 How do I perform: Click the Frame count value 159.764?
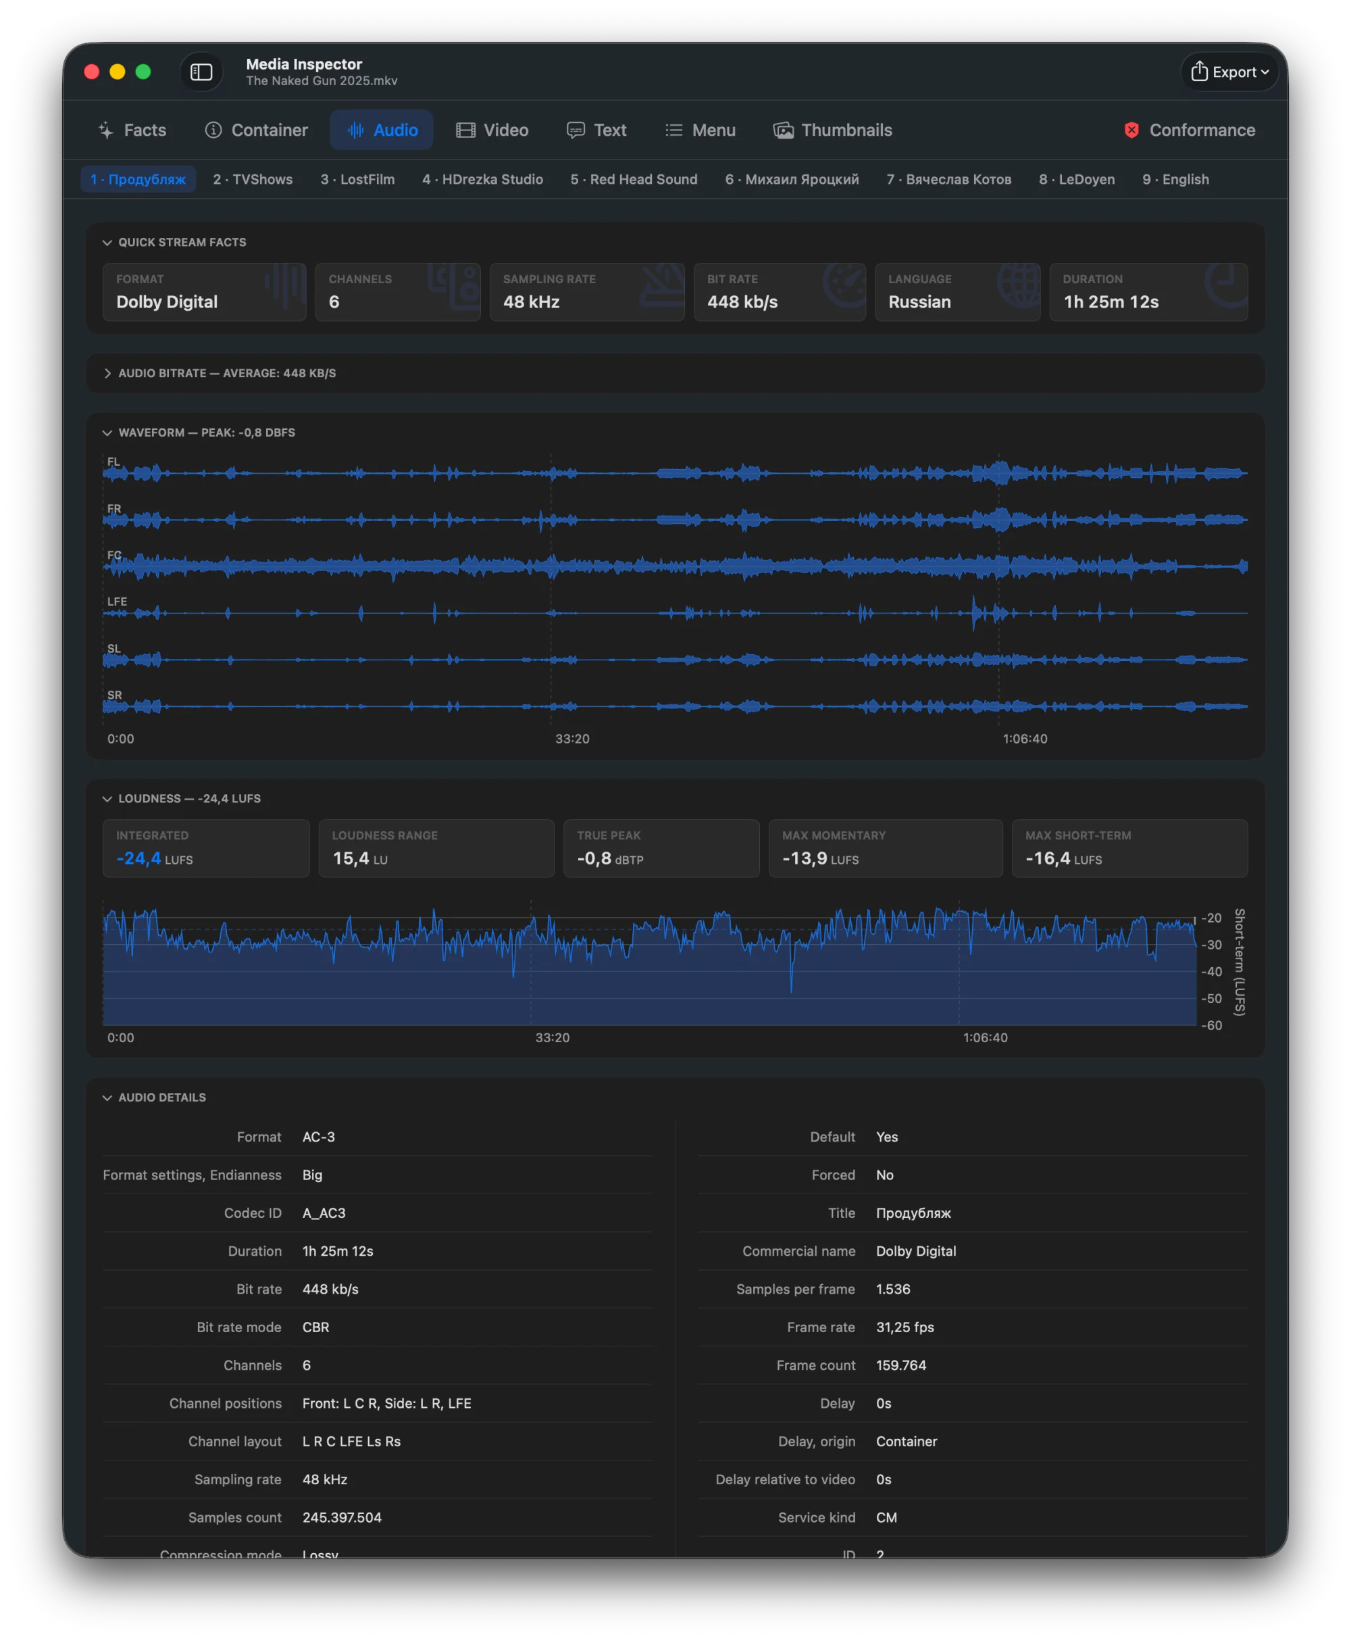pyautogui.click(x=900, y=1365)
